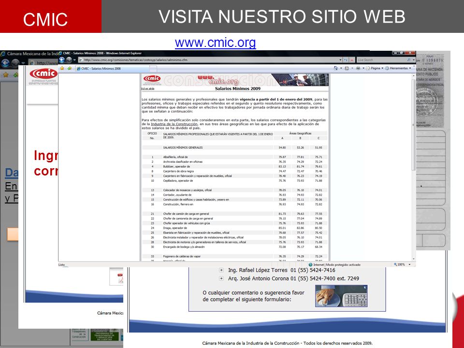This screenshot has height=348, width=464.
Task: Click the red Stop button beside the address bar
Action: pyautogui.click(x=352, y=60)
